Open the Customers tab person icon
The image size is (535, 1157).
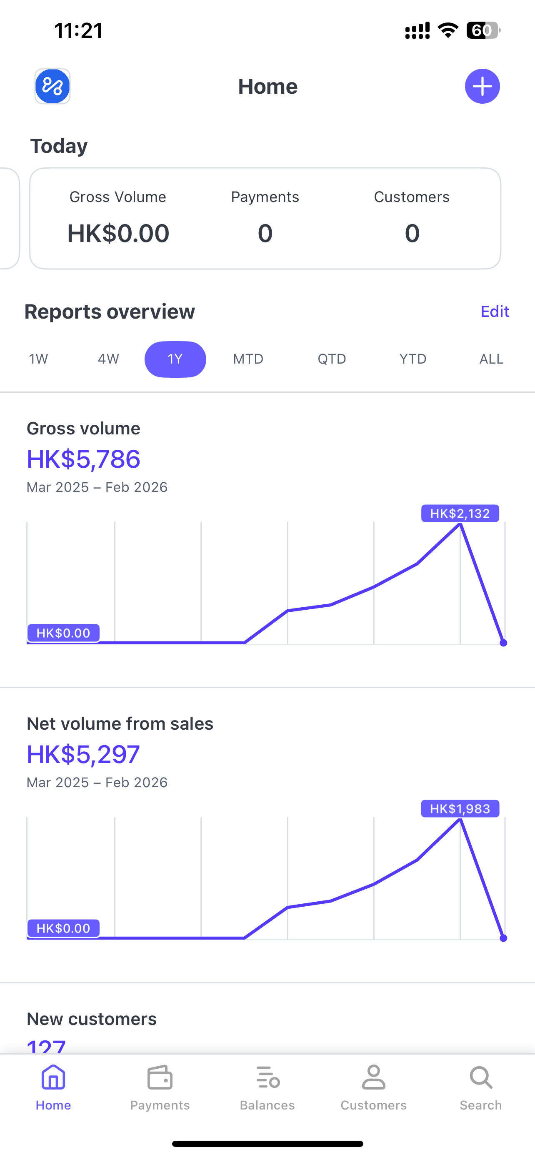click(x=374, y=1078)
